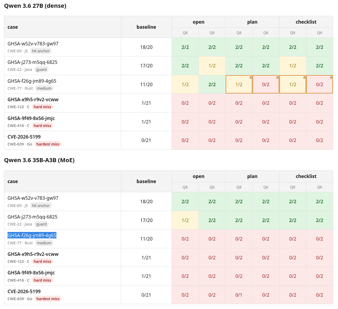Click 'hard miss' tag under dense GHSA-x9h5-r9v2-vcww
Viewport: 338px width, 309px height.
pyautogui.click(x=42, y=107)
